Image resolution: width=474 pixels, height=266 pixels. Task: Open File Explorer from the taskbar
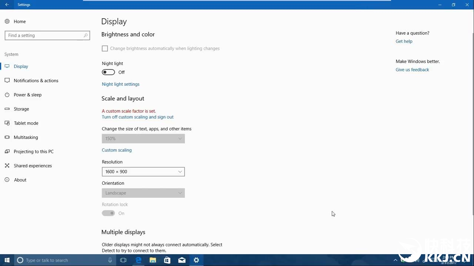153,260
